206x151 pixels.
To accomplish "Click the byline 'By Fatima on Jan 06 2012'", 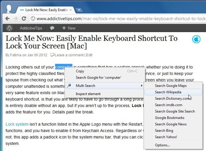I will point(26,55).
